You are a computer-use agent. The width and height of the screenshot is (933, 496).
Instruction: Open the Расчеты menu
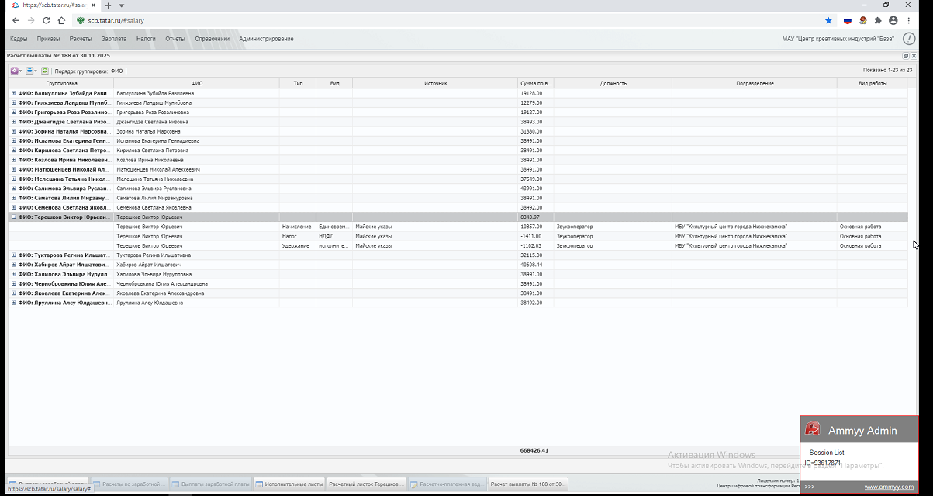81,39
